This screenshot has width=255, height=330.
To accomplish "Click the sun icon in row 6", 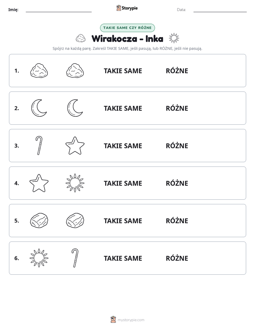I will click(x=39, y=258).
